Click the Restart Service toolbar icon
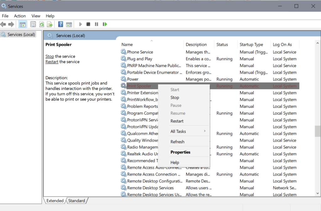Image resolution: width=321 pixels, height=211 pixels. pos(105,24)
